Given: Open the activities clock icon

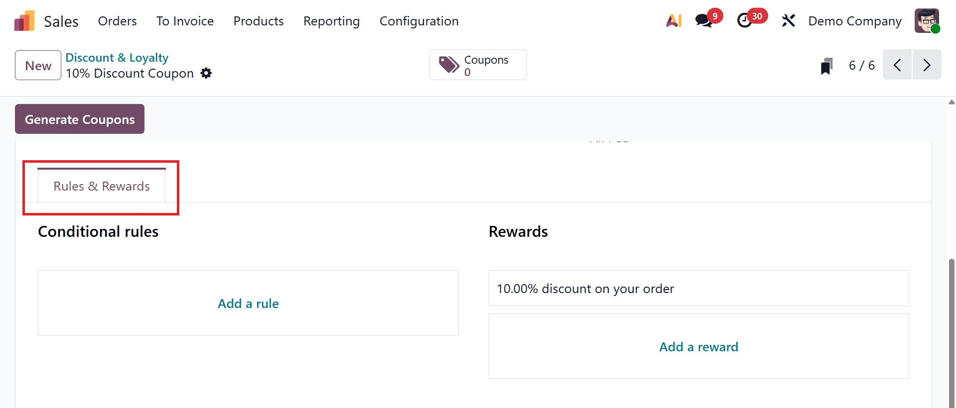Looking at the screenshot, I should click(x=744, y=20).
